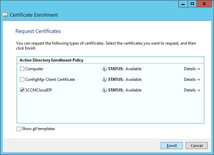This screenshot has width=214, height=155.
Task: Click STATUS: Available text in Computer row
Action: tap(125, 69)
